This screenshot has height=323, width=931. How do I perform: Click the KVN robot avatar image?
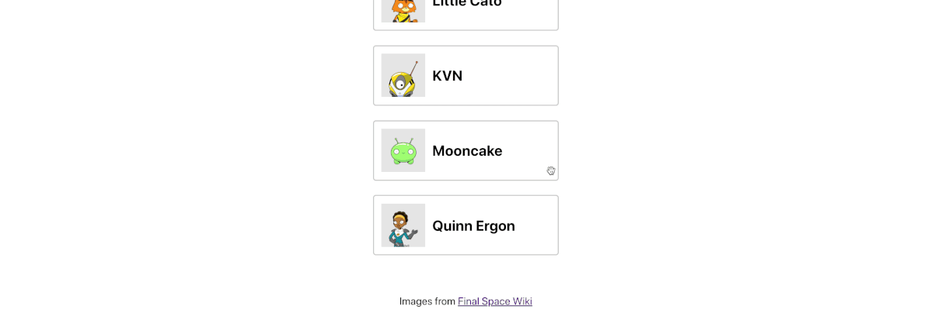point(403,75)
